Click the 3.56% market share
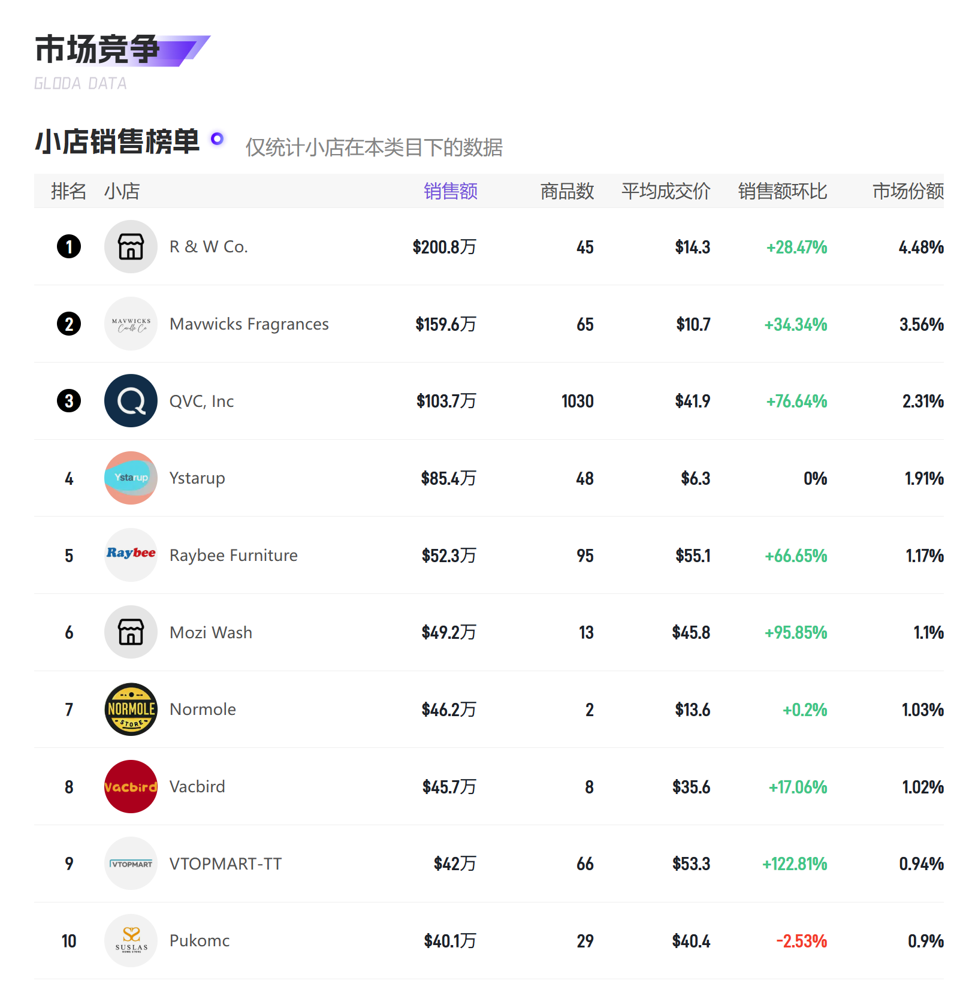978x1002 pixels. [x=922, y=324]
